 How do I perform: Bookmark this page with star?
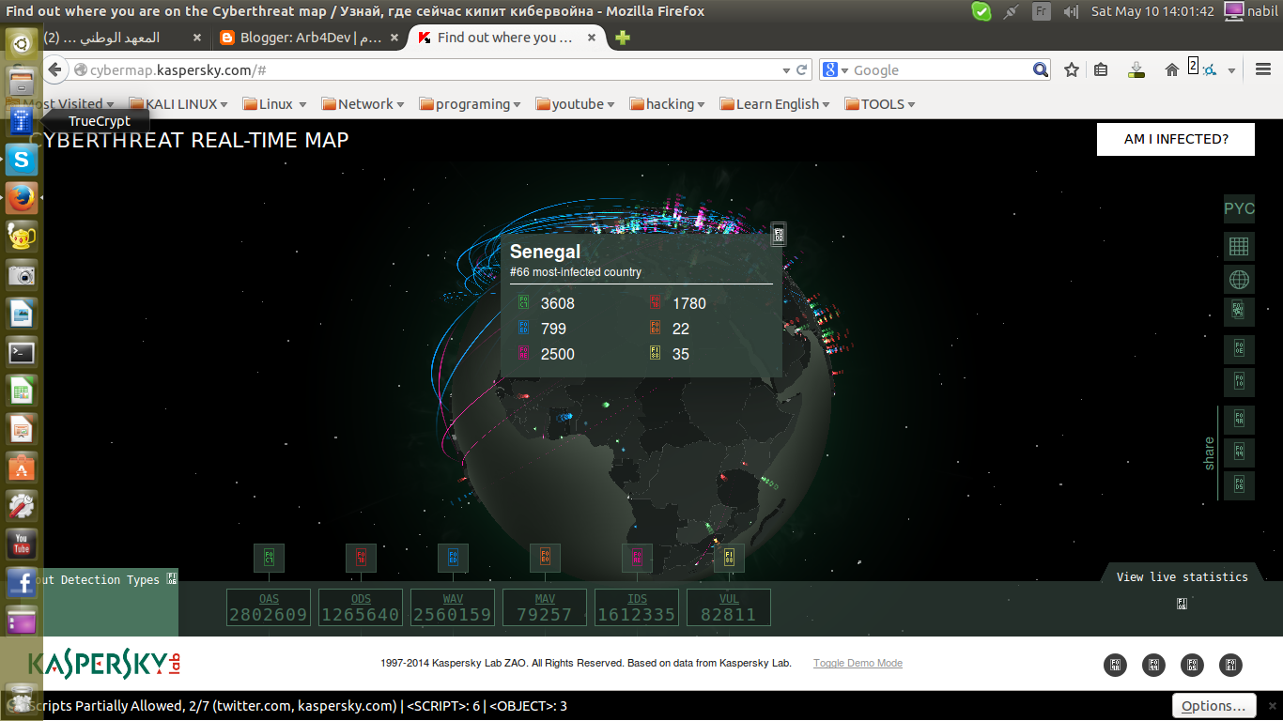[1072, 70]
